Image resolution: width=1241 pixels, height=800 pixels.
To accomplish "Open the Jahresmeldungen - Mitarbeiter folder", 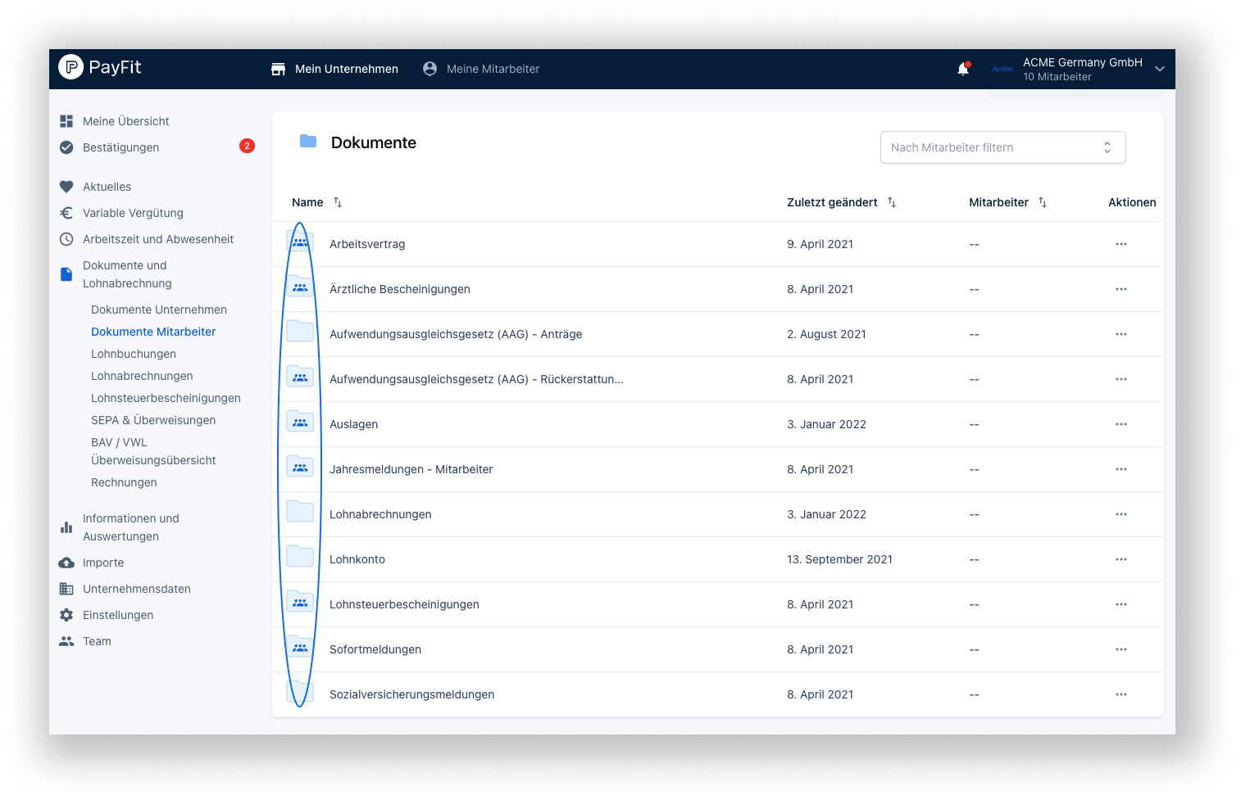I will pos(411,469).
